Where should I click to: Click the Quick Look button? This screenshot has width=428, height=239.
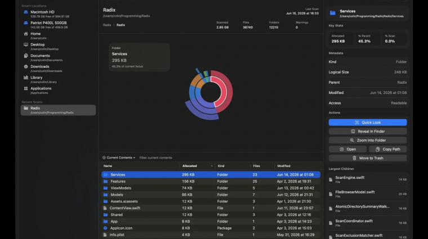(367, 123)
